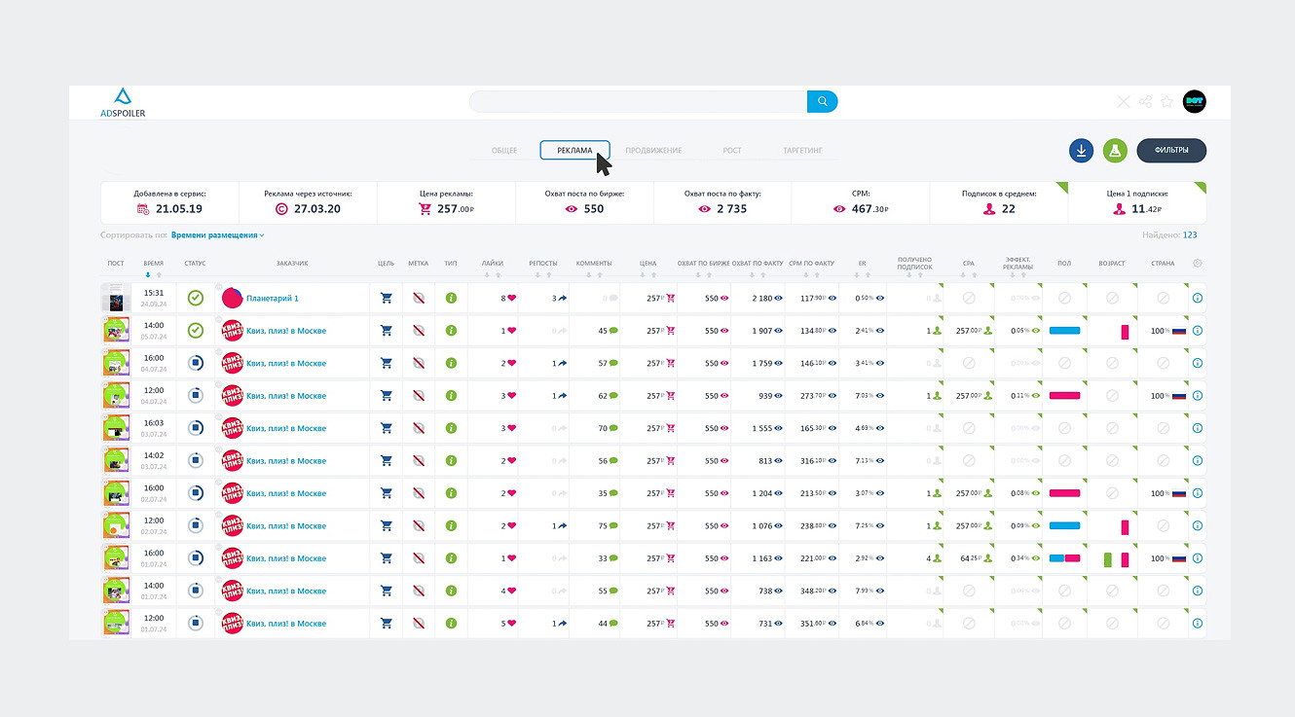Sort Лайки column with its down arrow
Screen dimensions: 1295x717
tap(486, 275)
